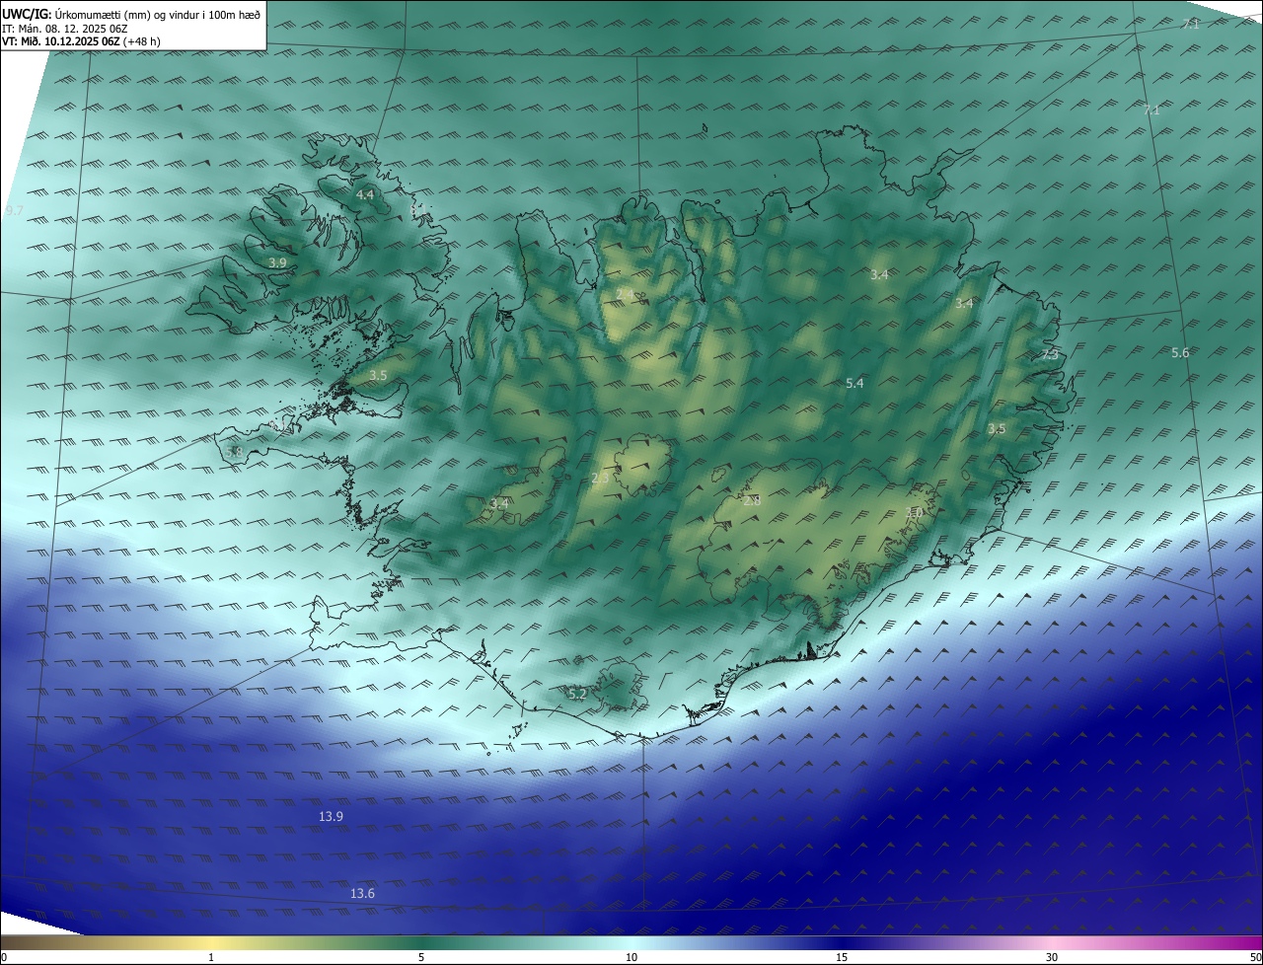
Task: Click the 5.6 value offshore
Action: (x=1180, y=352)
